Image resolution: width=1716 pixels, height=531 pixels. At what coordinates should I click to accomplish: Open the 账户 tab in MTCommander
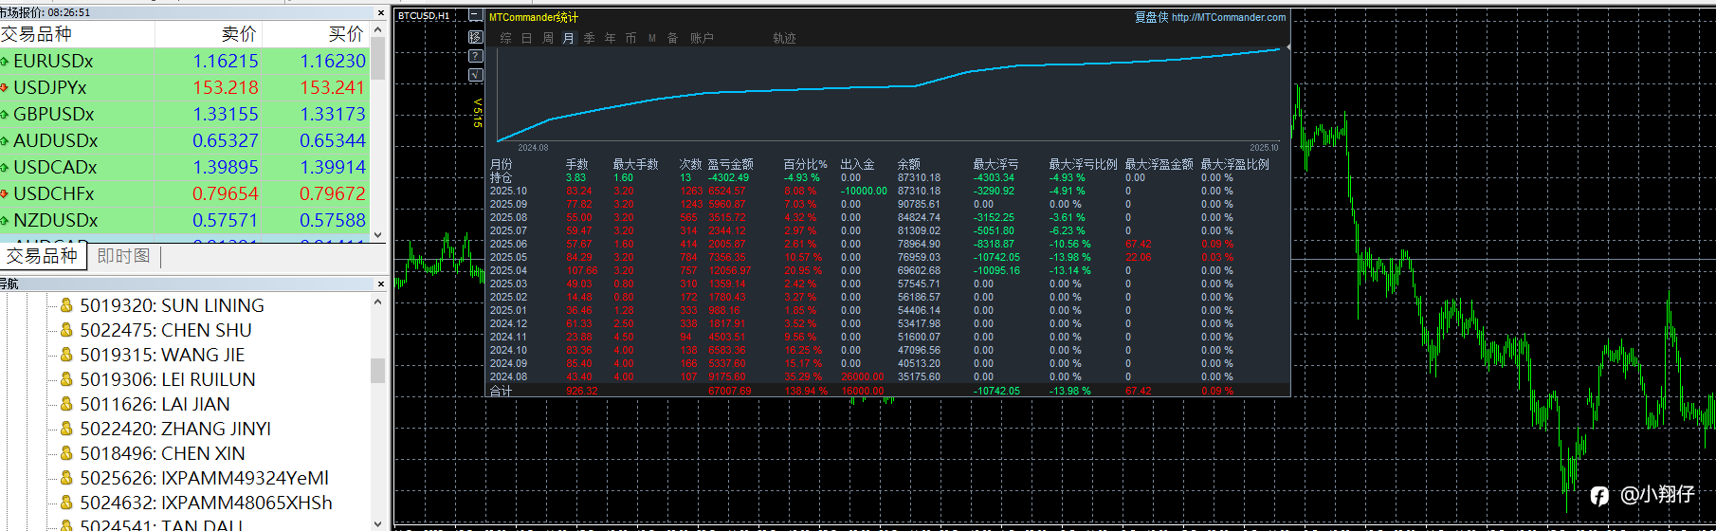(702, 39)
